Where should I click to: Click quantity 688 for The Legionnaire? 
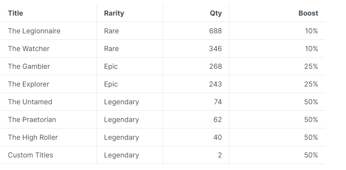click(x=215, y=31)
